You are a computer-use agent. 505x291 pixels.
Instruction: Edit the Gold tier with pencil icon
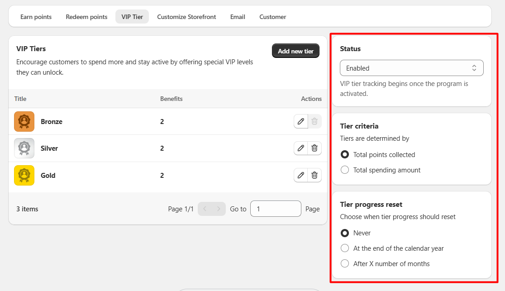[300, 175]
